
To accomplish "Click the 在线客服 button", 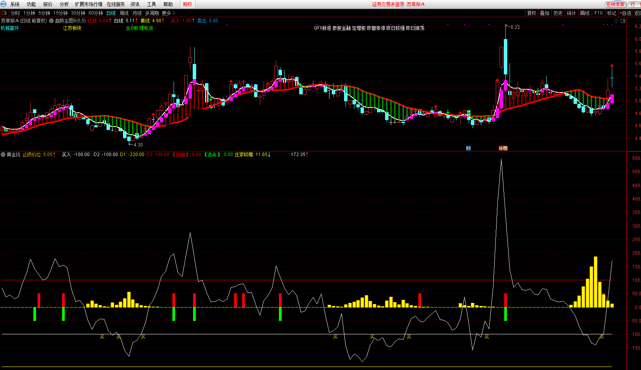I will tap(615, 4).
